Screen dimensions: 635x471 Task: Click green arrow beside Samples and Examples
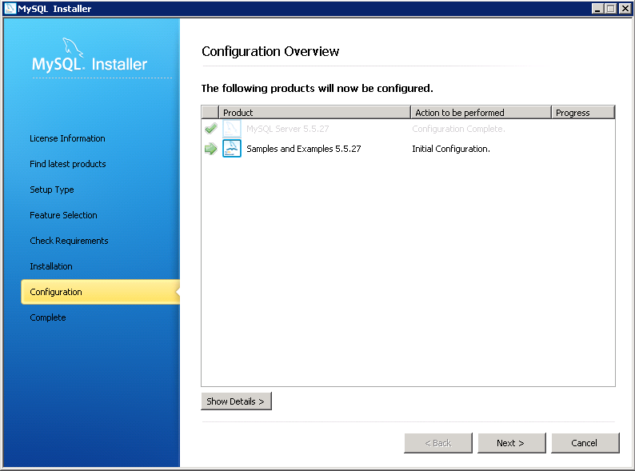coord(211,149)
